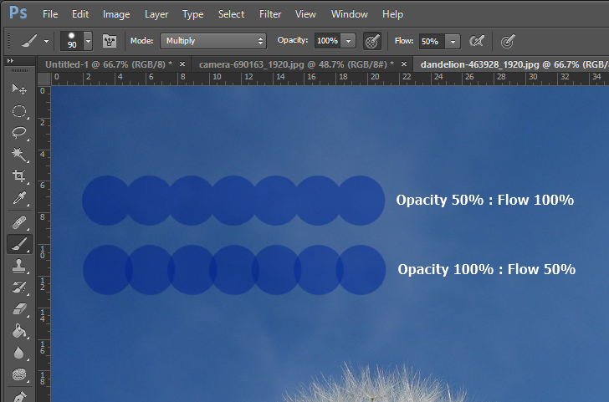Switch to the Untitled-1 document tab
609x402 pixels.
pos(109,64)
